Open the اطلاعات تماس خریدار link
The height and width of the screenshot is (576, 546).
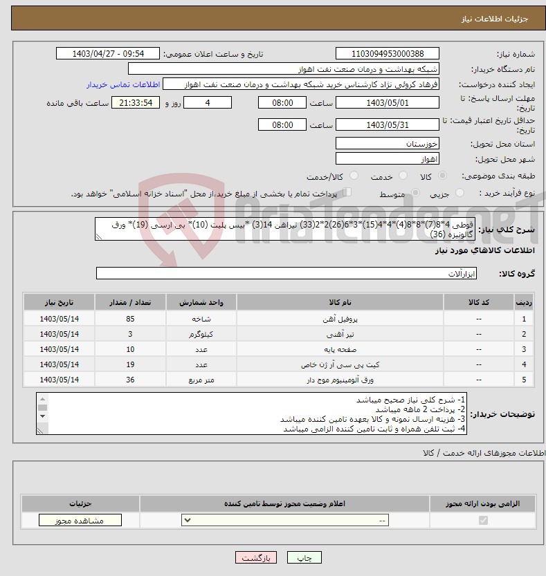(123, 84)
